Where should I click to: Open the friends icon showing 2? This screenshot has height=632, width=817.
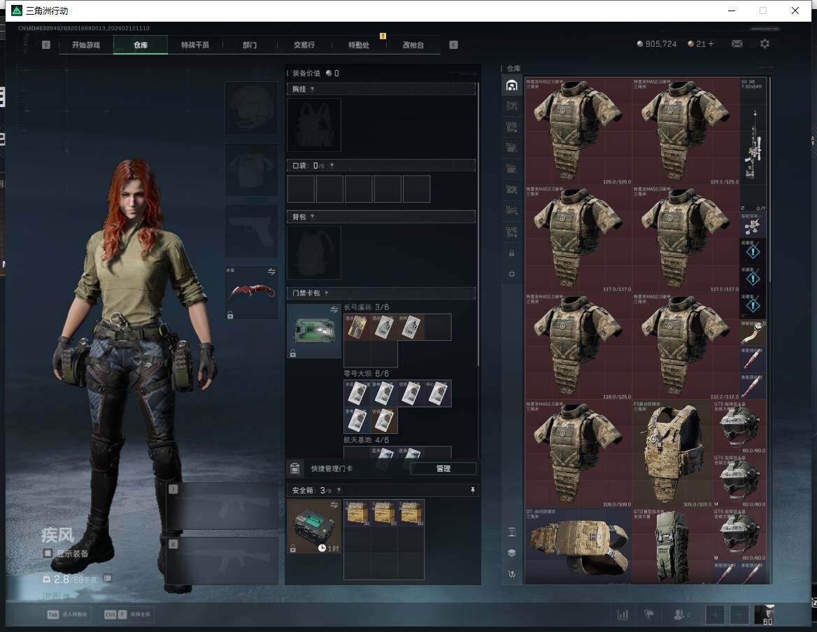681,615
